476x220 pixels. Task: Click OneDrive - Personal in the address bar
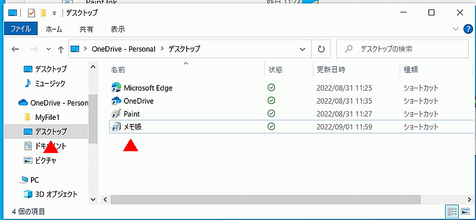point(123,49)
